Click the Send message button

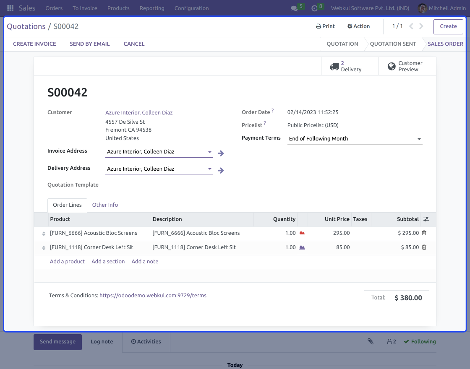click(x=57, y=342)
